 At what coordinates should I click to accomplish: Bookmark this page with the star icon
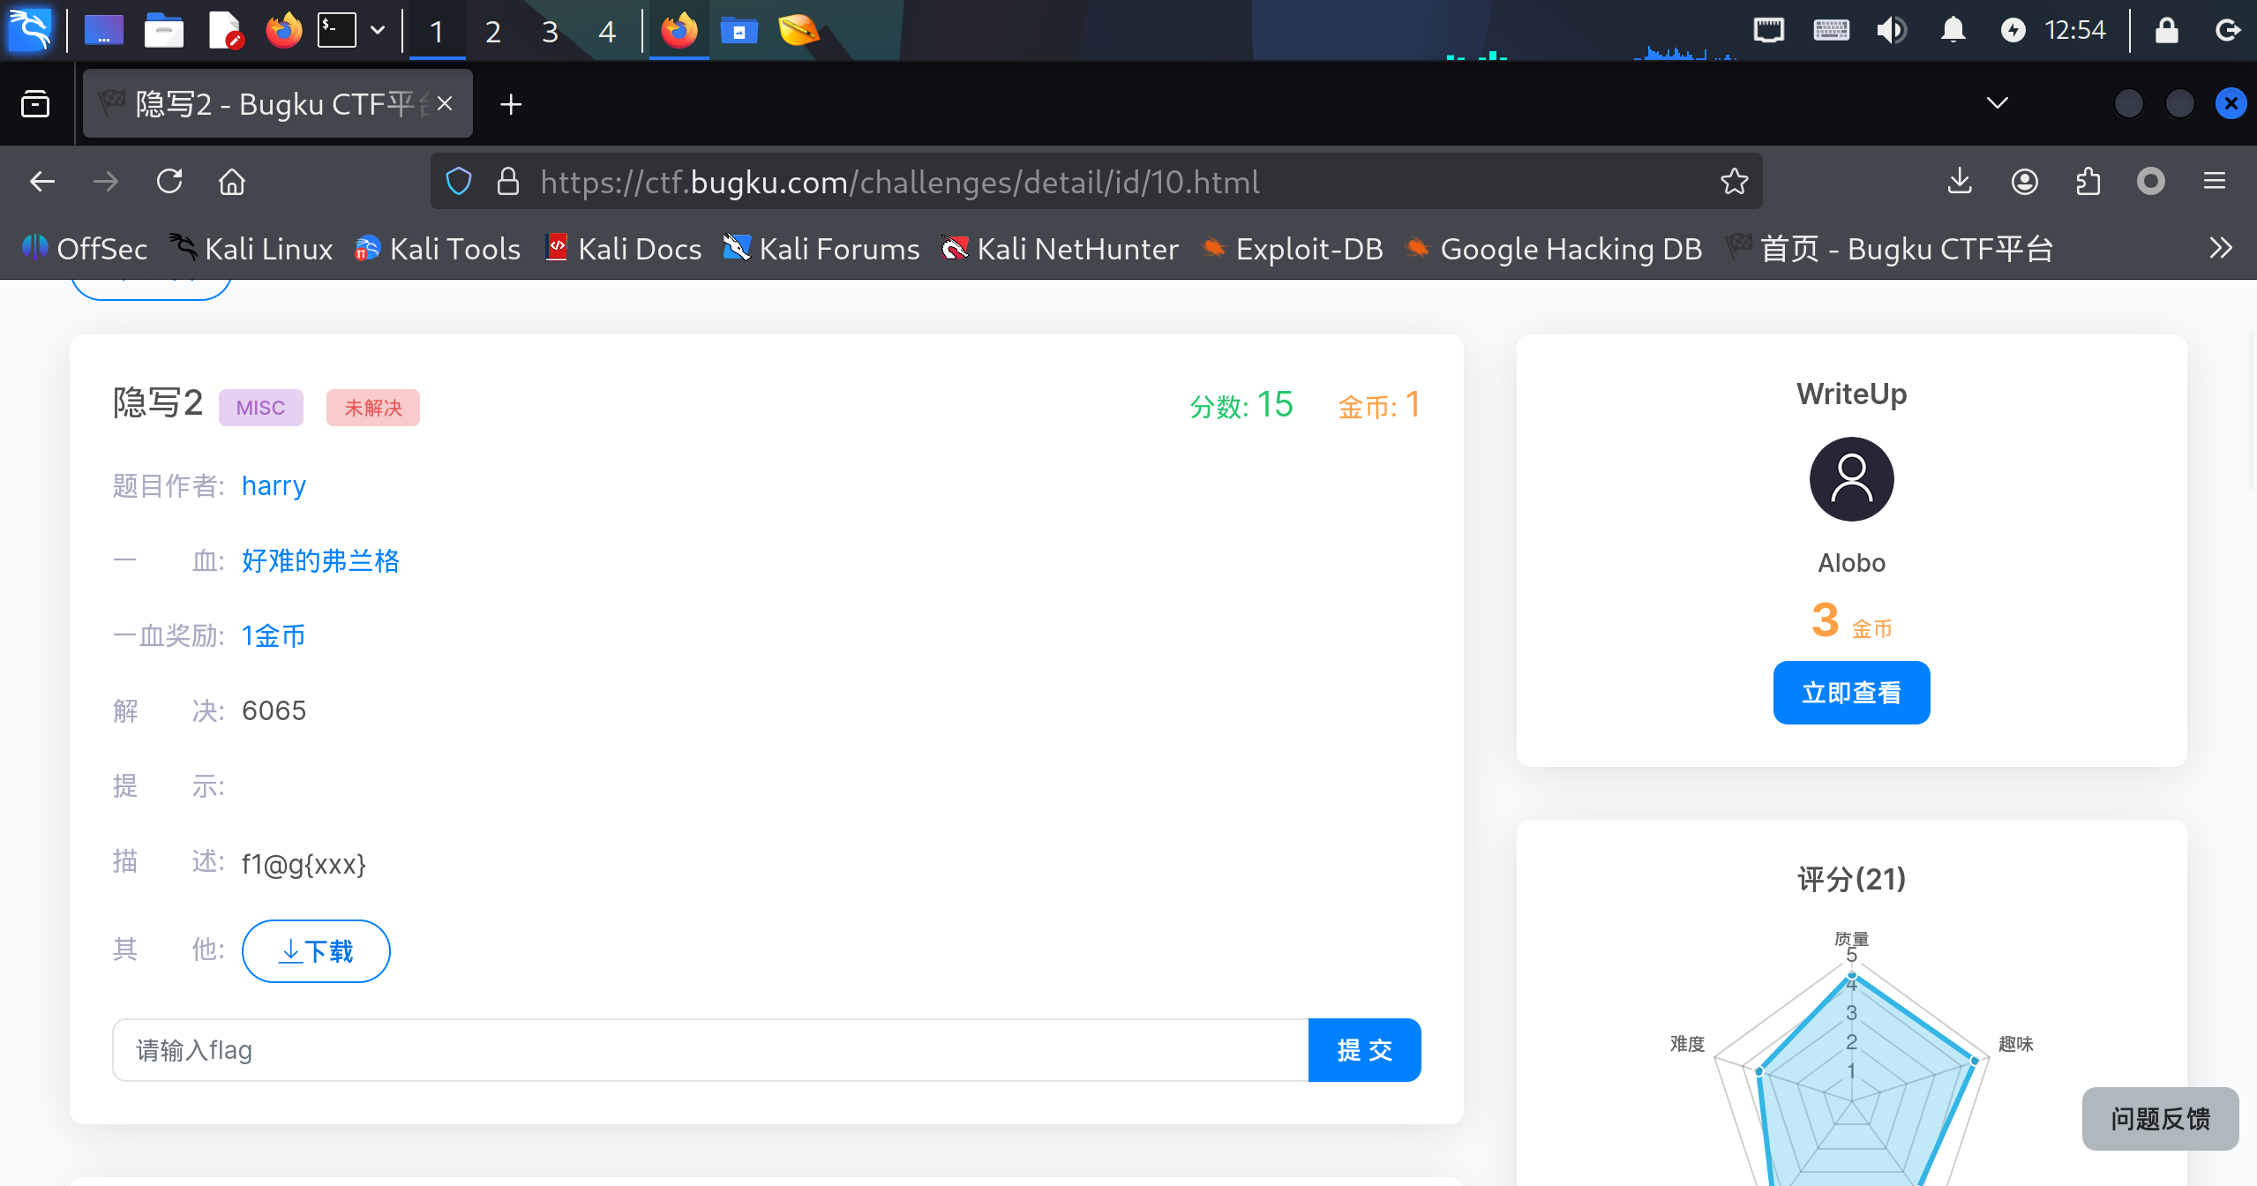[x=1734, y=182]
